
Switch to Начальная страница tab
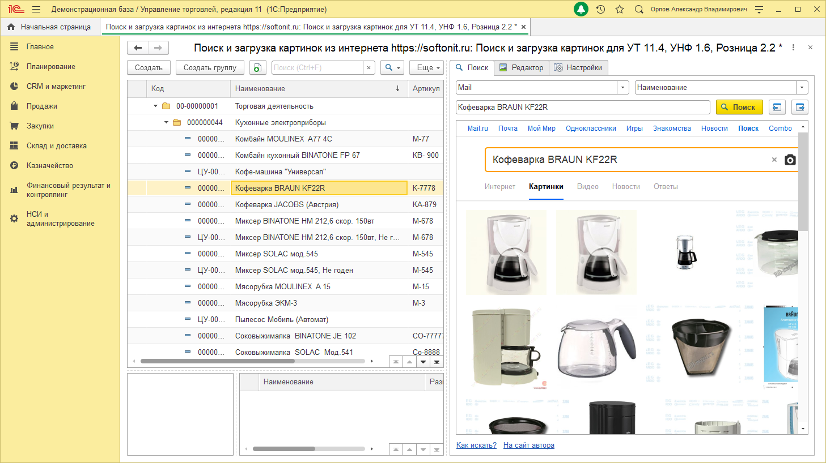[x=49, y=27]
